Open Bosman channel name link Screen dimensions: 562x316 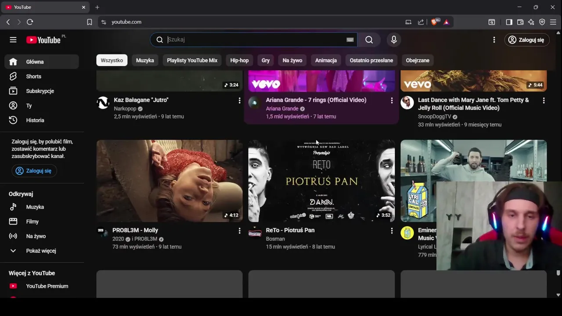[x=275, y=239]
